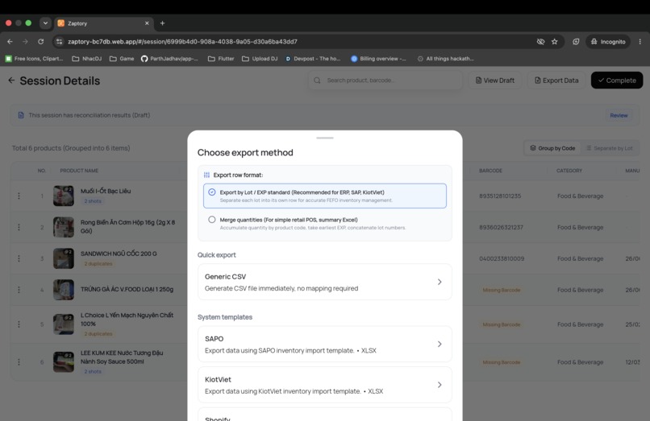Click the browser forward navigation arrow

coord(25,41)
